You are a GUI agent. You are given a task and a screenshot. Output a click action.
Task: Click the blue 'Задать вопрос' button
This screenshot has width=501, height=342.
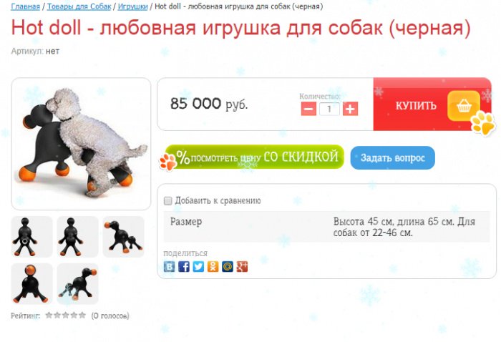pyautogui.click(x=393, y=157)
